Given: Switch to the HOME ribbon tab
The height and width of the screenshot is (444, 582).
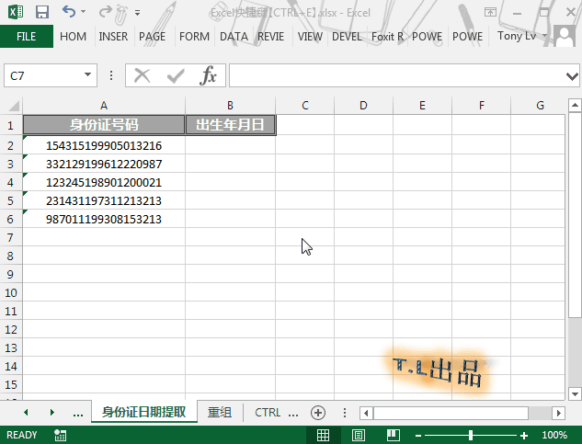Looking at the screenshot, I should [x=74, y=37].
